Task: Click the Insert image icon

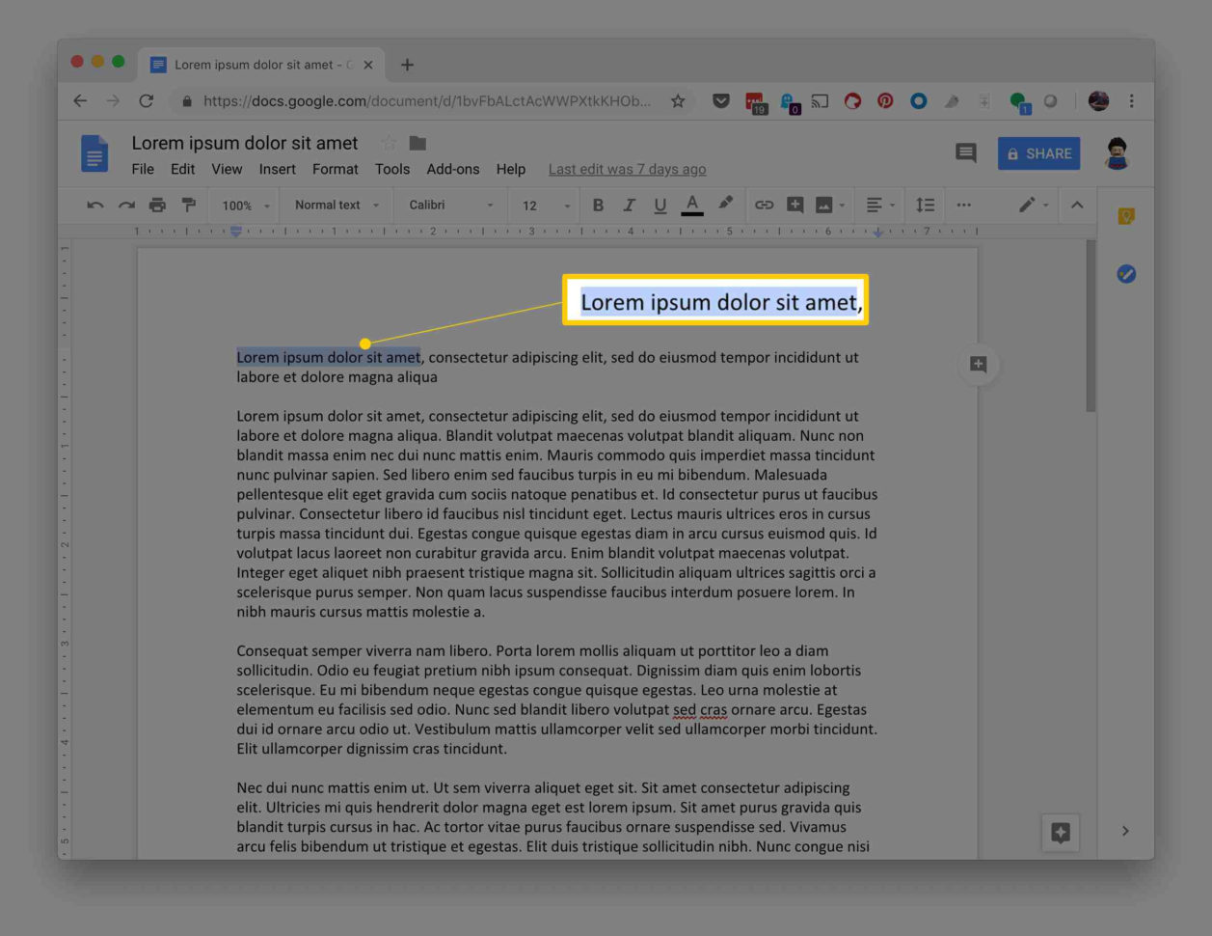Action: coord(824,205)
